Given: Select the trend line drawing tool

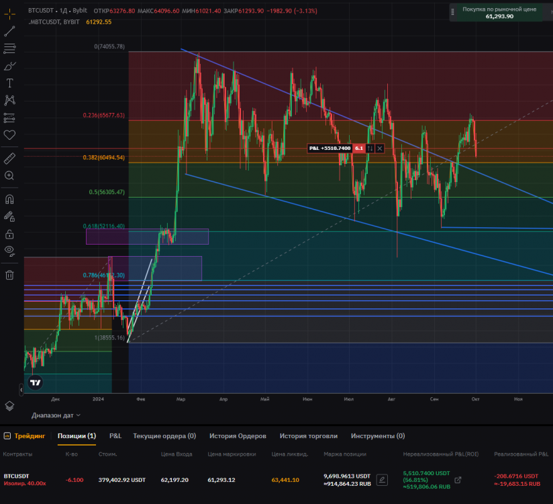Looking at the screenshot, I should click(x=9, y=31).
